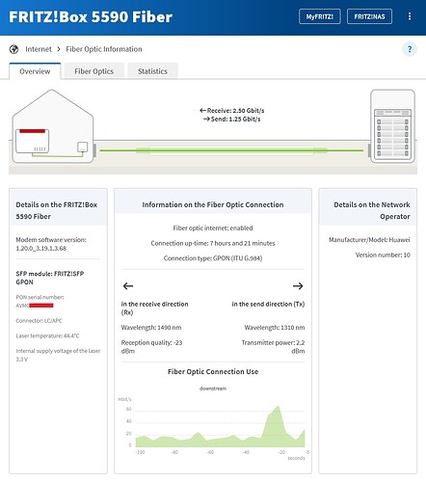This screenshot has height=482, width=426.
Task: Click the globe Internet icon
Action: pos(13,49)
